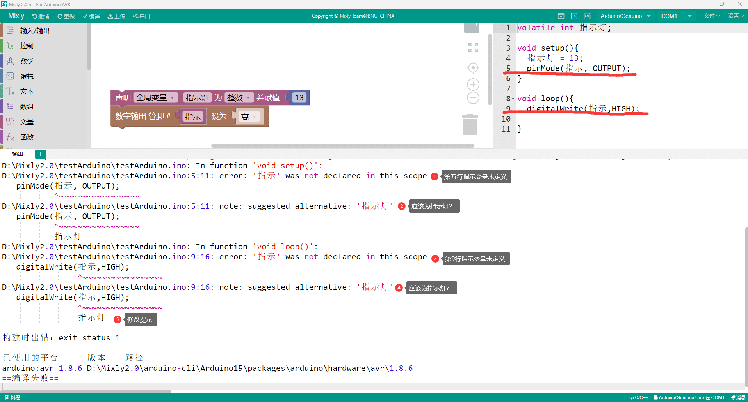
Task: Open the Arduino/Genuino board dropdown
Action: 626,16
